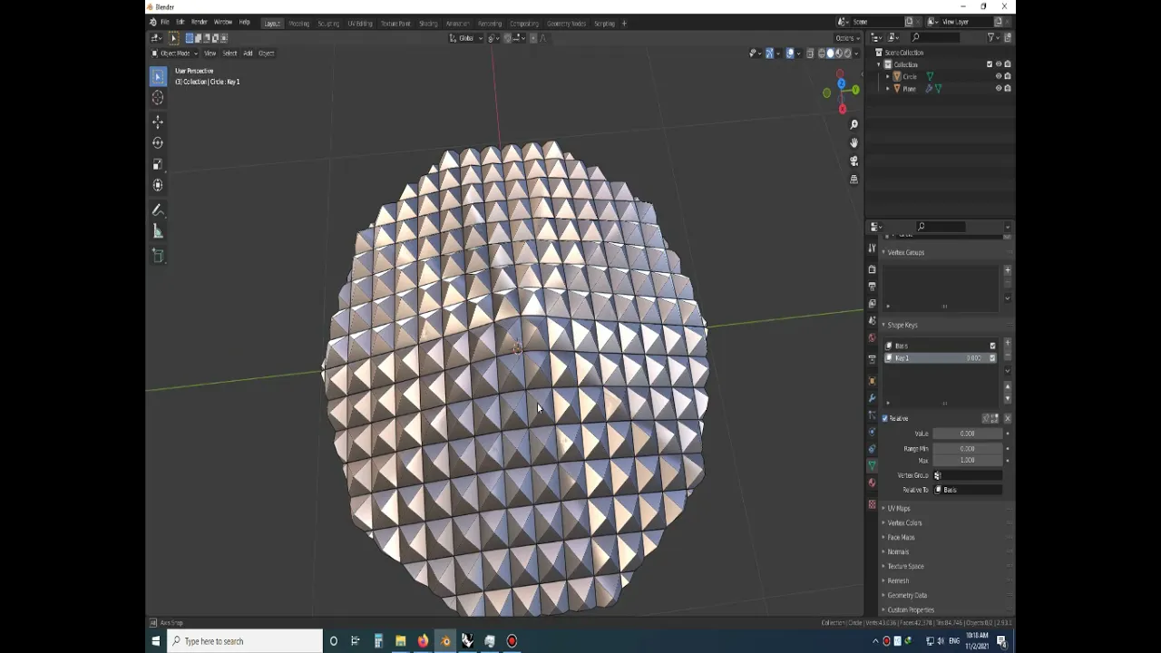Click the shape key Value slider
Screen dimensions: 1161x653
(x=967, y=434)
